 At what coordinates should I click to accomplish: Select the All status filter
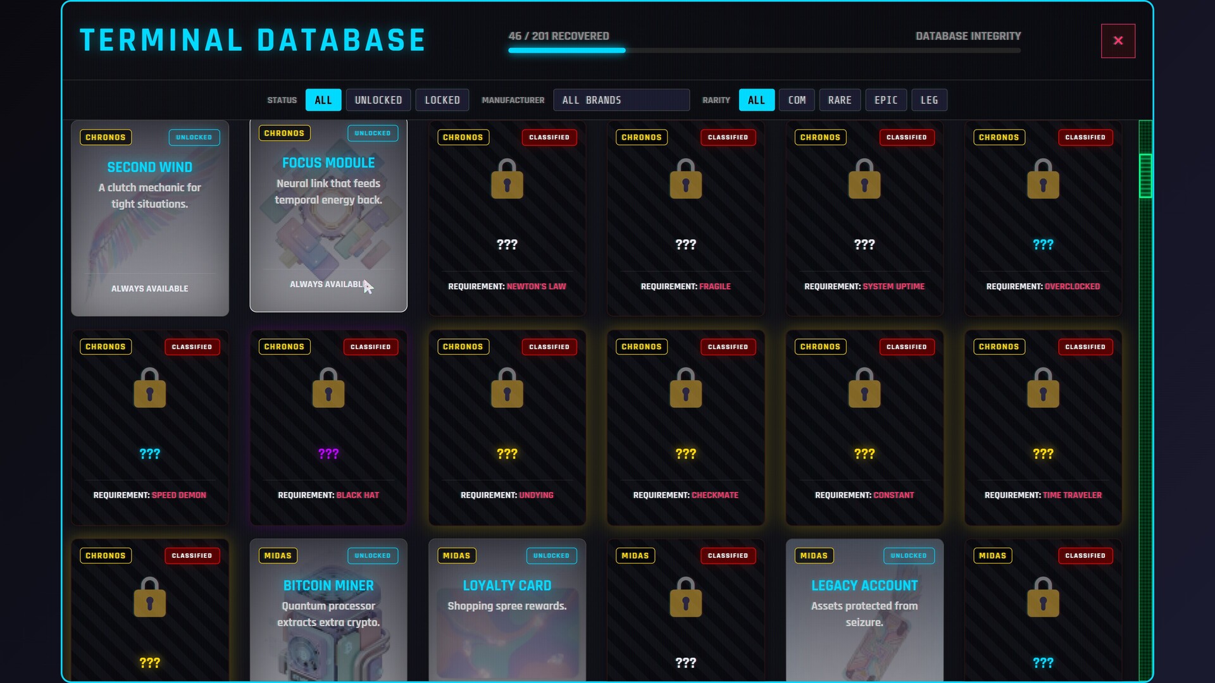pyautogui.click(x=323, y=100)
